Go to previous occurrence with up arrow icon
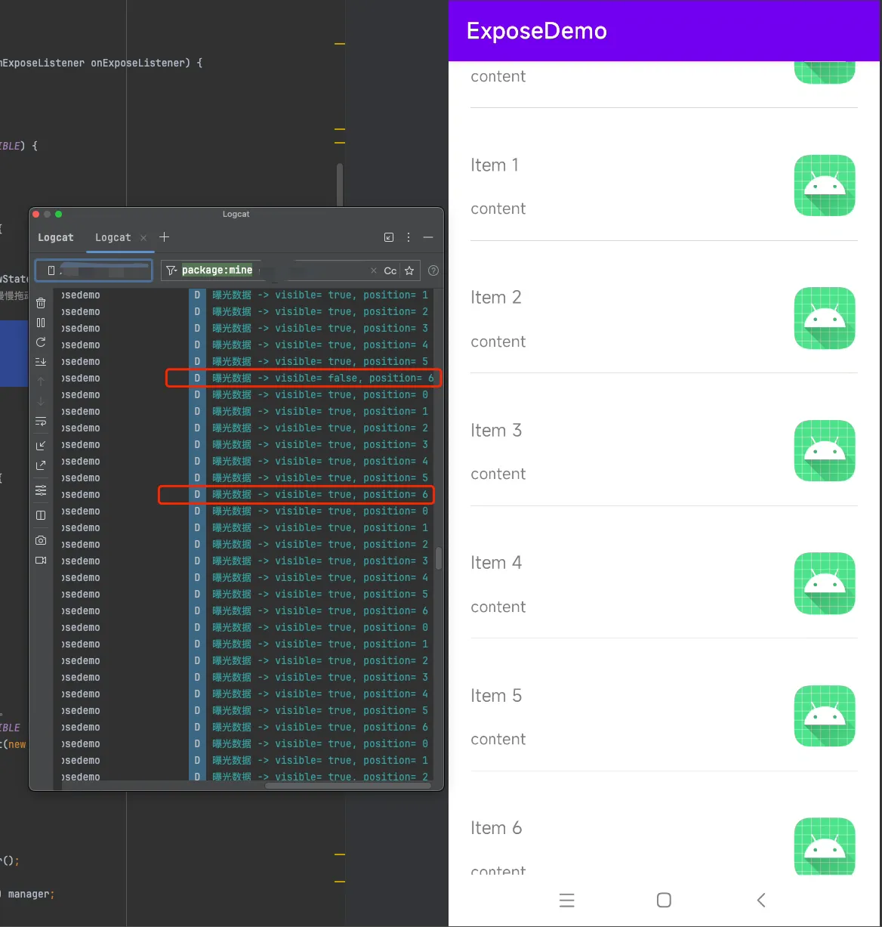Viewport: 882px width, 927px height. click(x=41, y=382)
